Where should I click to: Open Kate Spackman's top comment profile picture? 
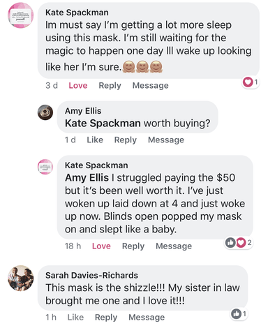click(x=21, y=15)
